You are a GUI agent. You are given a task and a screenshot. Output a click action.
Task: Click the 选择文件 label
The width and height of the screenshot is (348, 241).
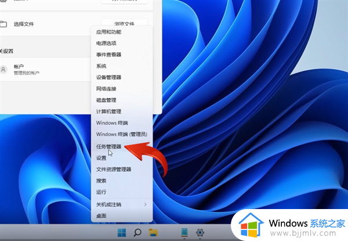[24, 24]
